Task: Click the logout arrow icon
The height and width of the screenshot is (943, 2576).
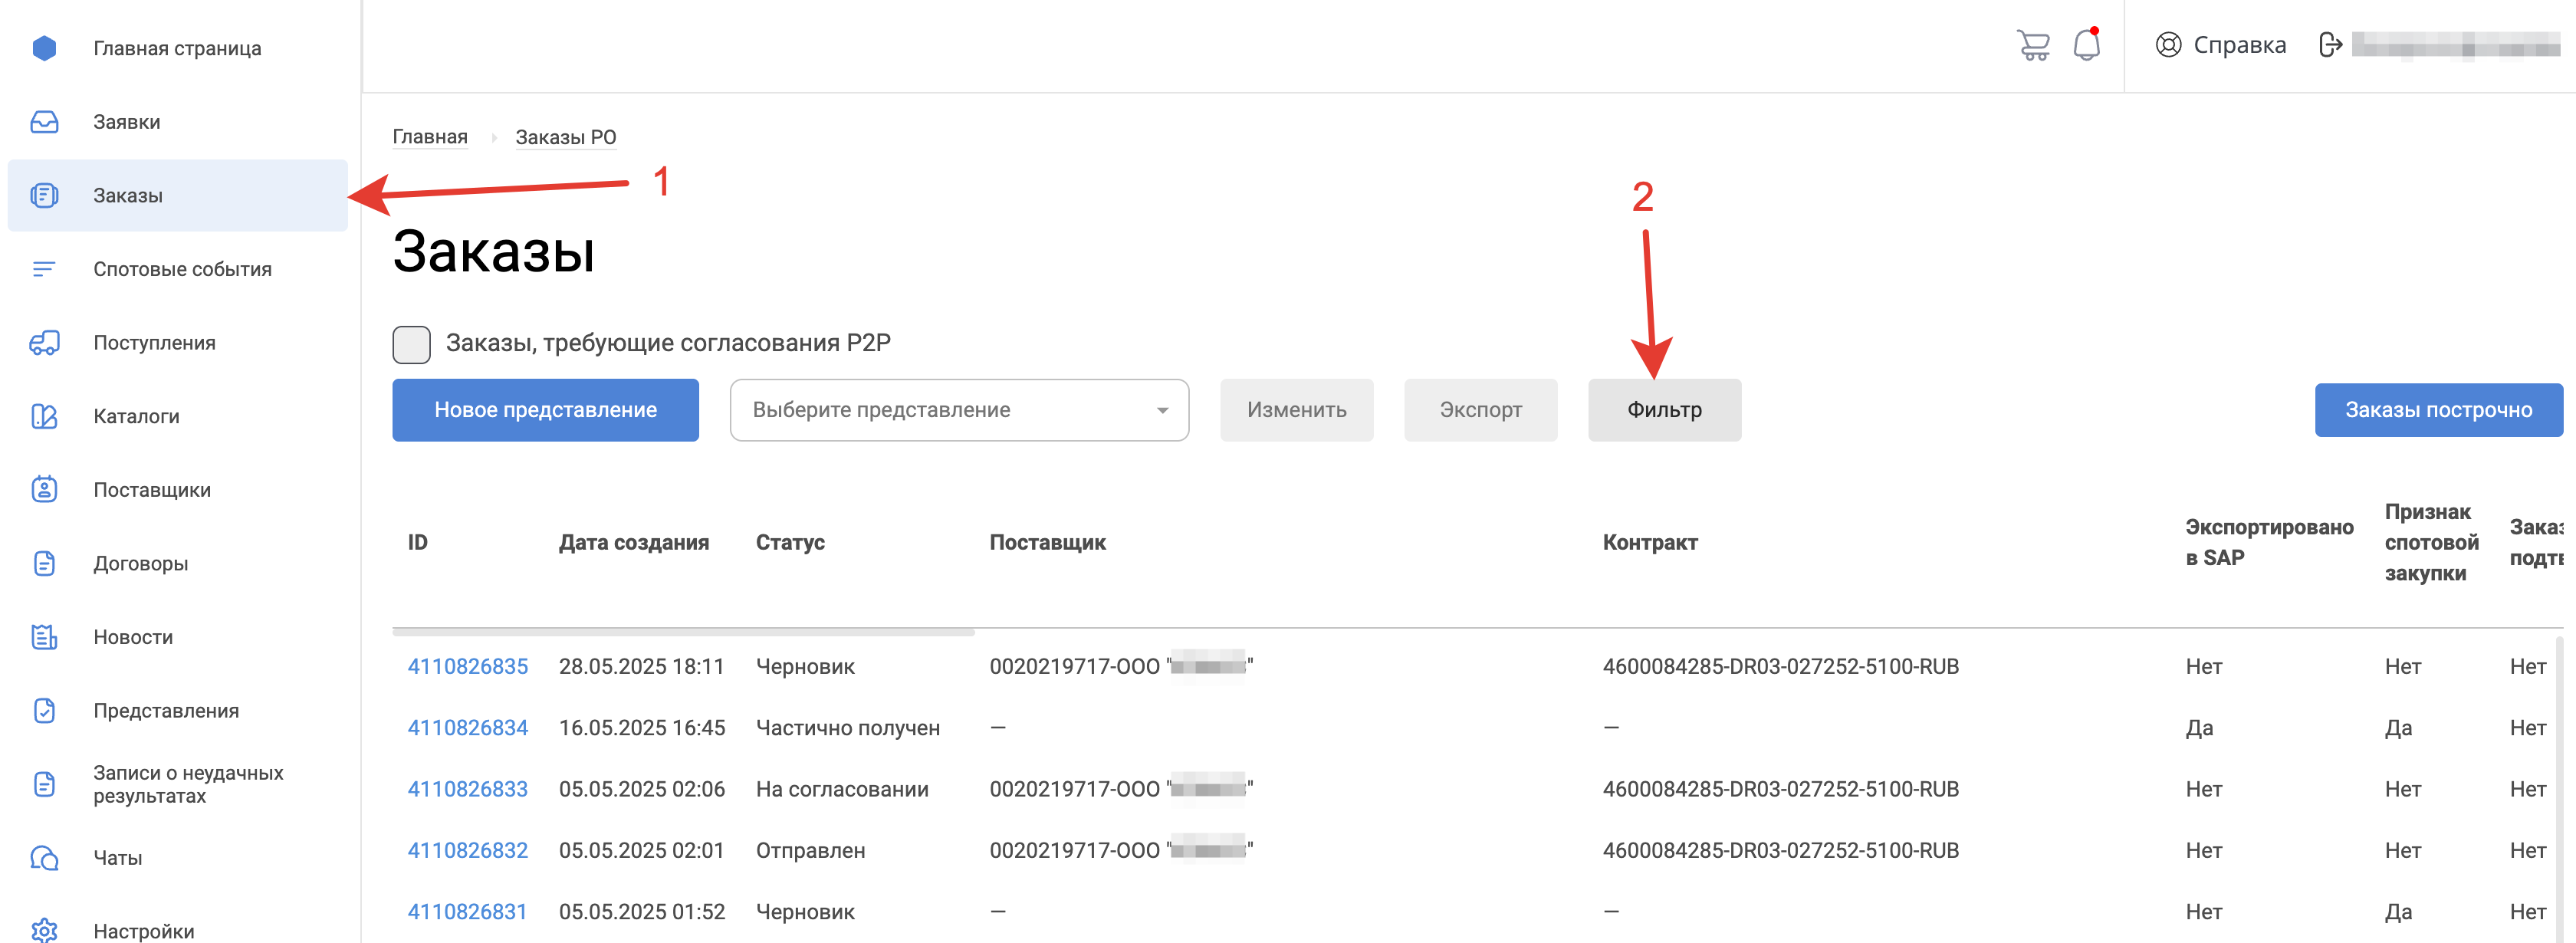Action: tap(2329, 45)
